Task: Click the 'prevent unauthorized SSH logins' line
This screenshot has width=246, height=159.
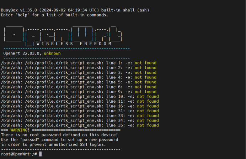Action: point(53,144)
